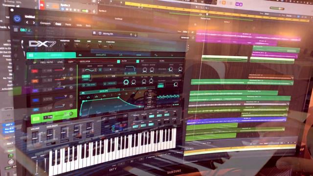Select the DX7 V slot in channel strip

(x=9, y=125)
